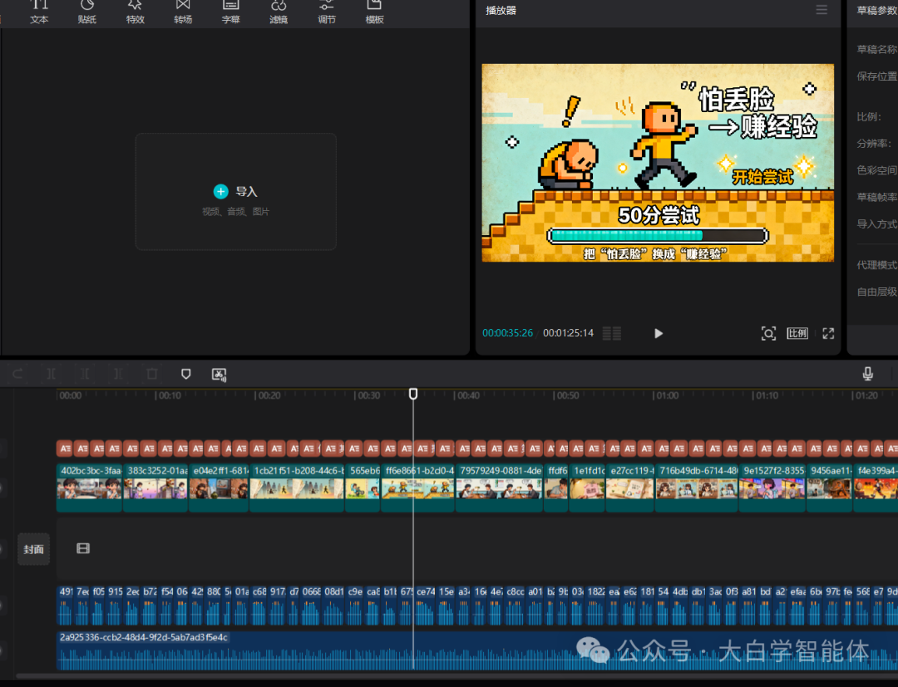The image size is (898, 687).
Task: Select video clip f4e399a4
Action: pyautogui.click(x=876, y=488)
